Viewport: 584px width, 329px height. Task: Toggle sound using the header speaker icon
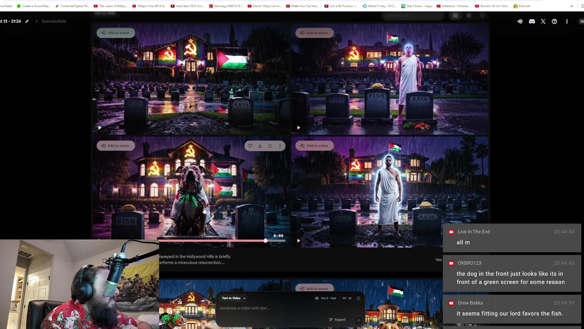click(520, 21)
